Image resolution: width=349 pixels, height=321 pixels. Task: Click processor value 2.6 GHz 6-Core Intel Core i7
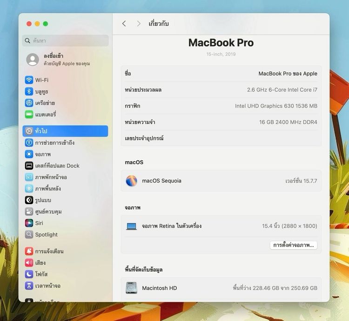click(282, 90)
